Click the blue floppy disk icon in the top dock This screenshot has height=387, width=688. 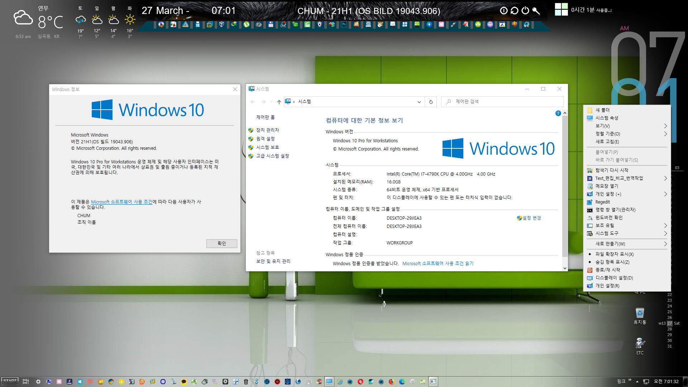point(271,24)
